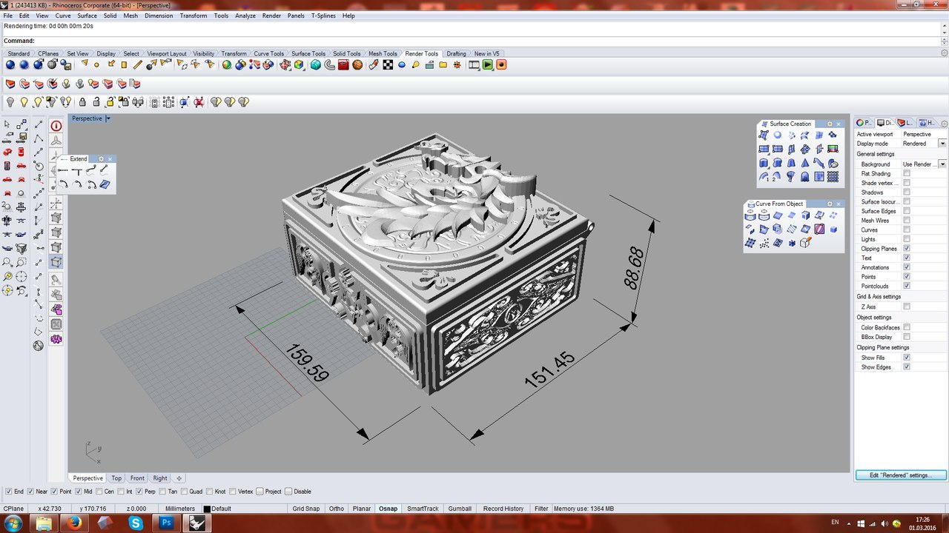949x533 pixels.
Task: Click the basketball texture icon in Render Tools
Action: 357,65
